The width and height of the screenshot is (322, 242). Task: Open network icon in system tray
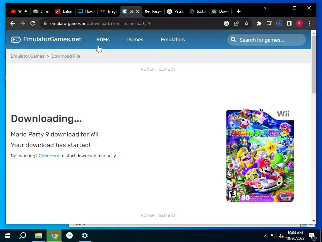(x=274, y=236)
